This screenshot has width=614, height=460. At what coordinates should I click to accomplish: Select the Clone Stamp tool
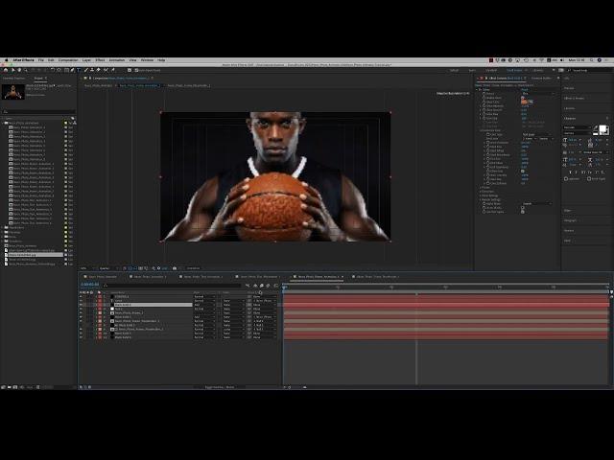coord(92,70)
